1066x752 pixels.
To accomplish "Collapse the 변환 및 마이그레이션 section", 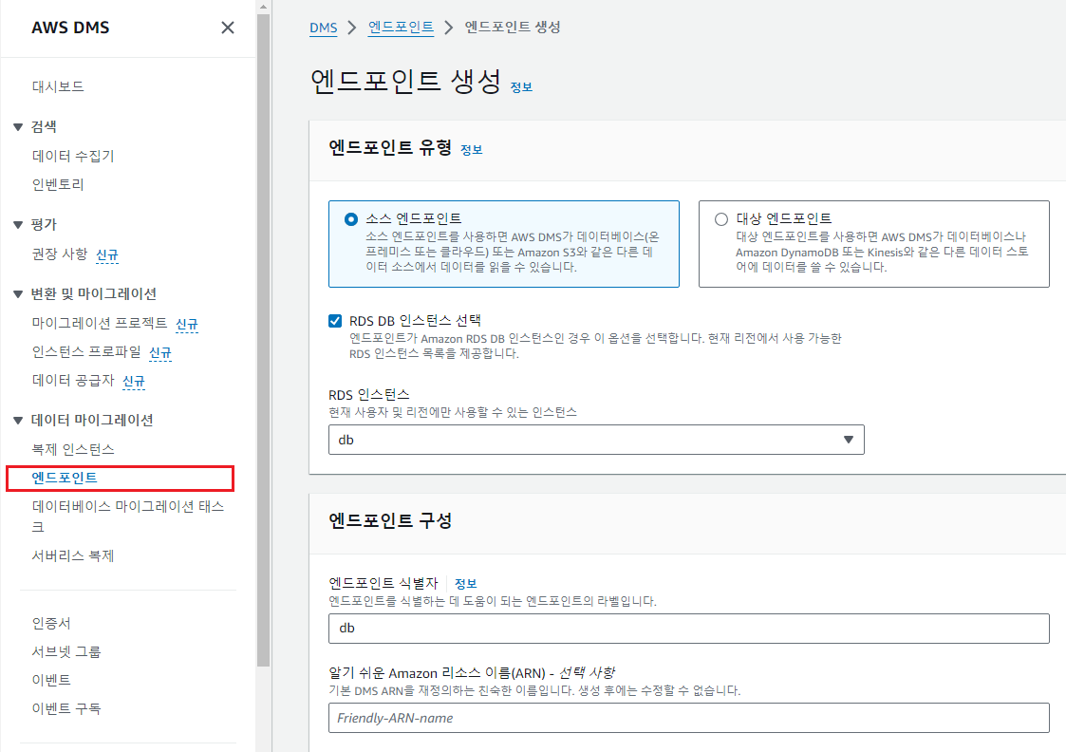I will pos(18,293).
